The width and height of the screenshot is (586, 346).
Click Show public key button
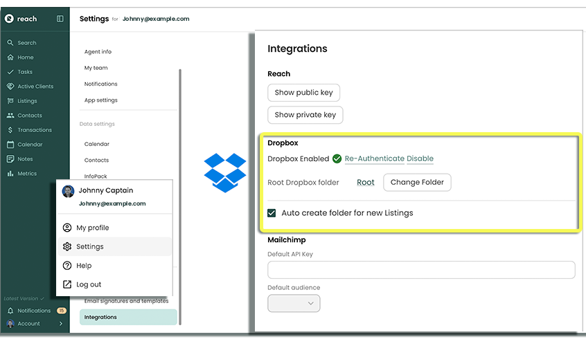[x=303, y=93]
